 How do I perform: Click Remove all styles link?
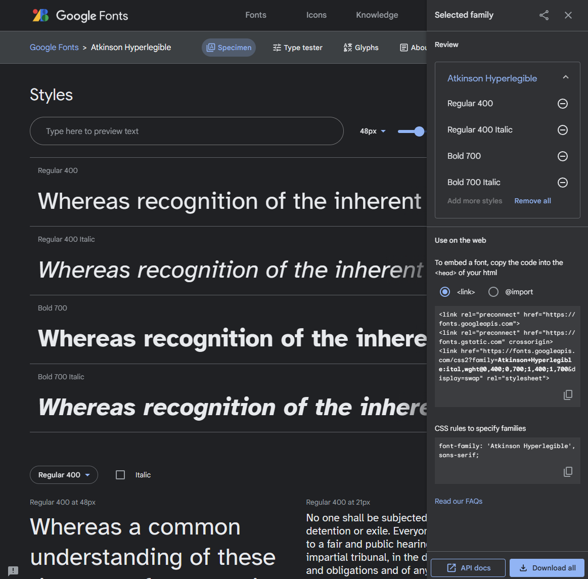pos(532,201)
